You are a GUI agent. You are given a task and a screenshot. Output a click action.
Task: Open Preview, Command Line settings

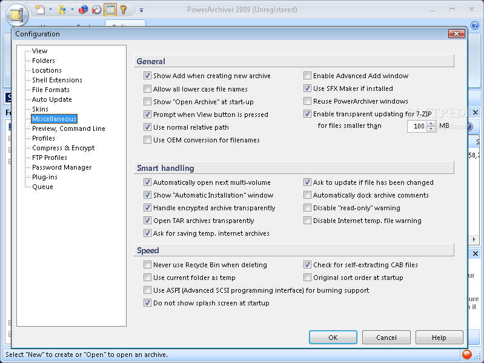click(x=68, y=128)
